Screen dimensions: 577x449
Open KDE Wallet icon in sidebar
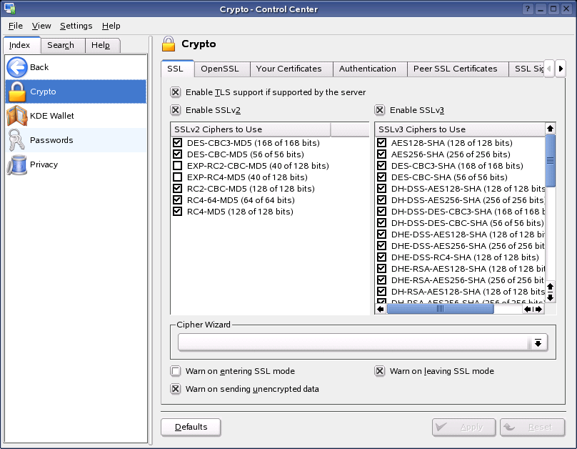[x=17, y=116]
